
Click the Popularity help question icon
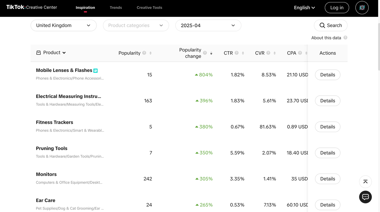[144, 53]
